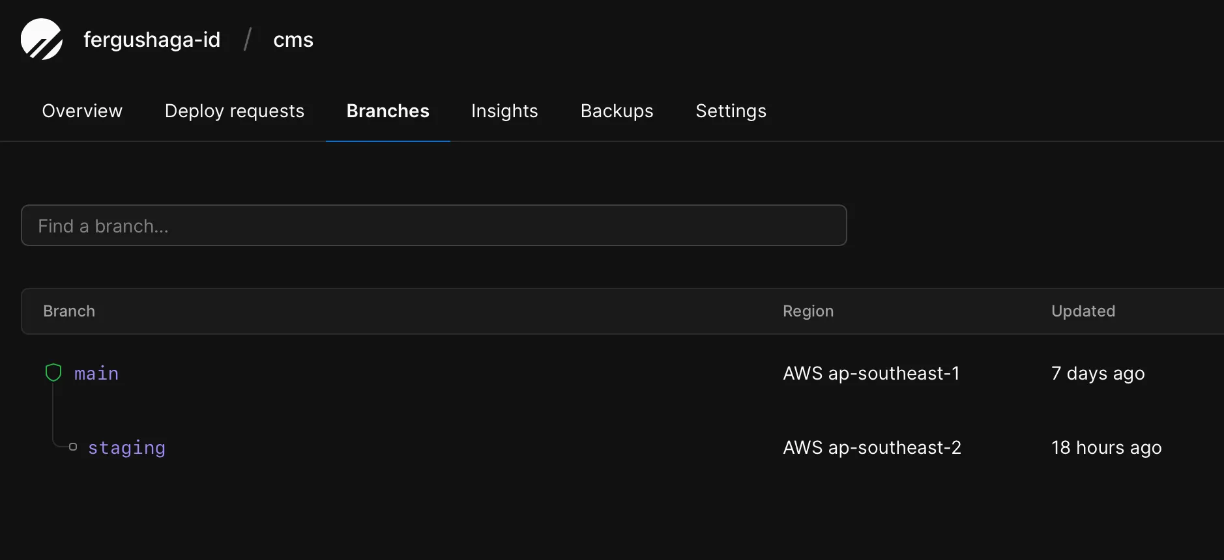Navigate to the Settings tab

pos(731,111)
